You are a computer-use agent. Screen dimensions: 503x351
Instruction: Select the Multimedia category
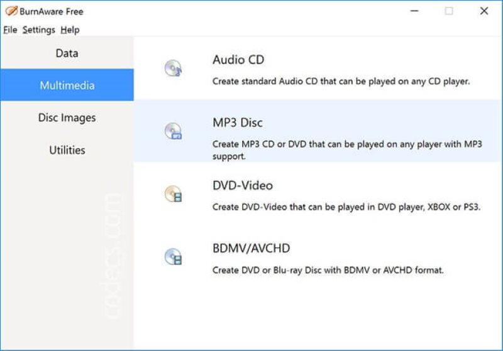coord(67,85)
